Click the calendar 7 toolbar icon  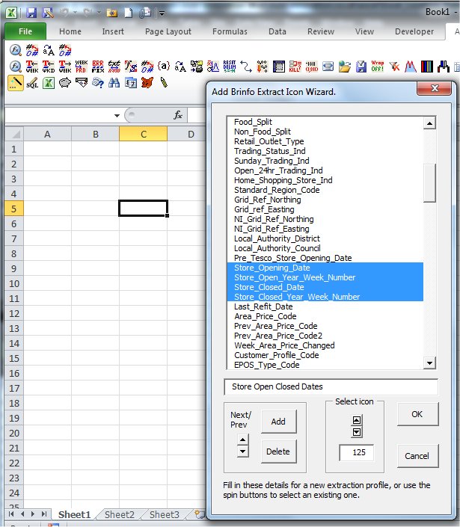(130, 83)
